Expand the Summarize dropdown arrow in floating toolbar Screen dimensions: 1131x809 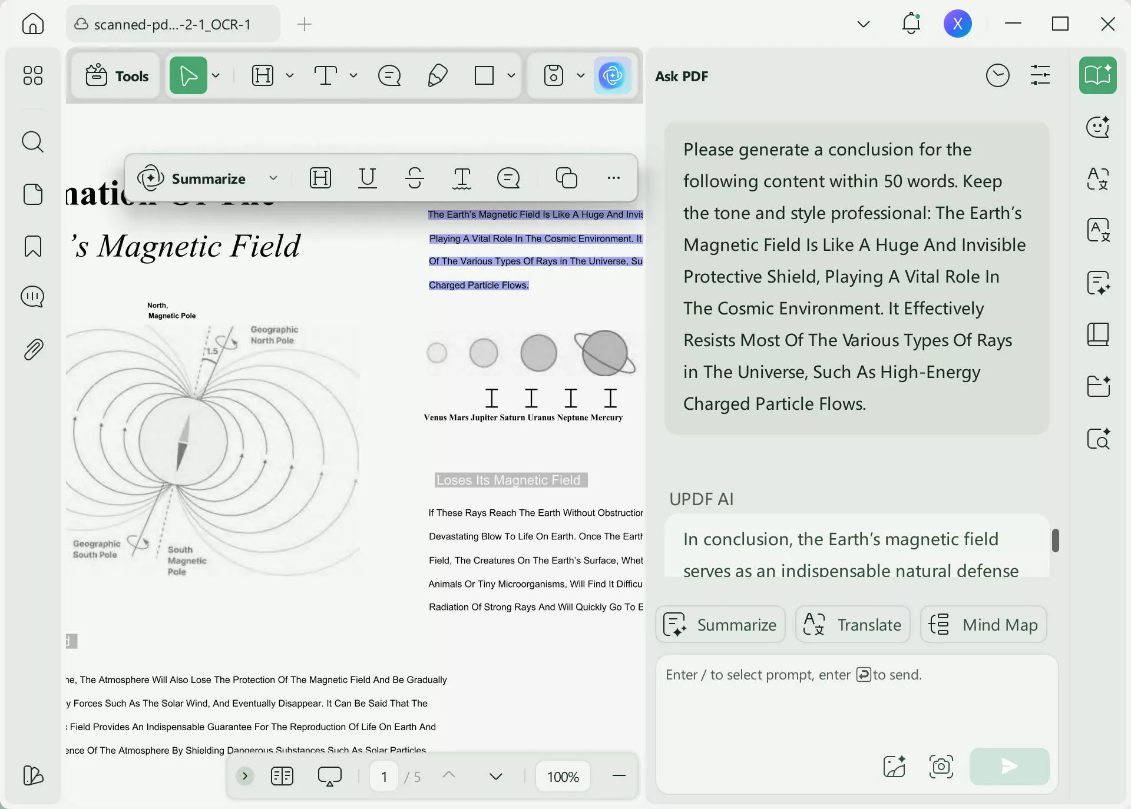(273, 178)
